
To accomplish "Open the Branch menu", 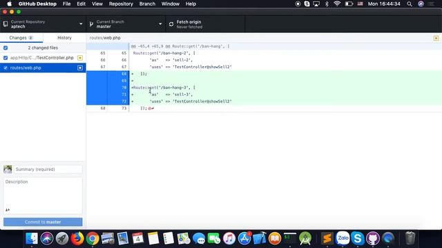I will coord(147,4).
